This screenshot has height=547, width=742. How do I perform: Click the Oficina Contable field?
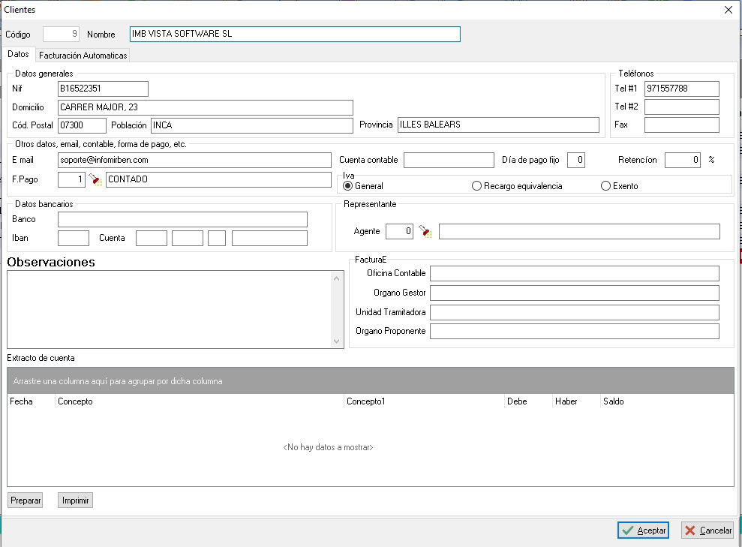(575, 273)
